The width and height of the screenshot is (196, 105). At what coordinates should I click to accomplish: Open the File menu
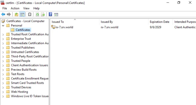[x=5, y=8]
